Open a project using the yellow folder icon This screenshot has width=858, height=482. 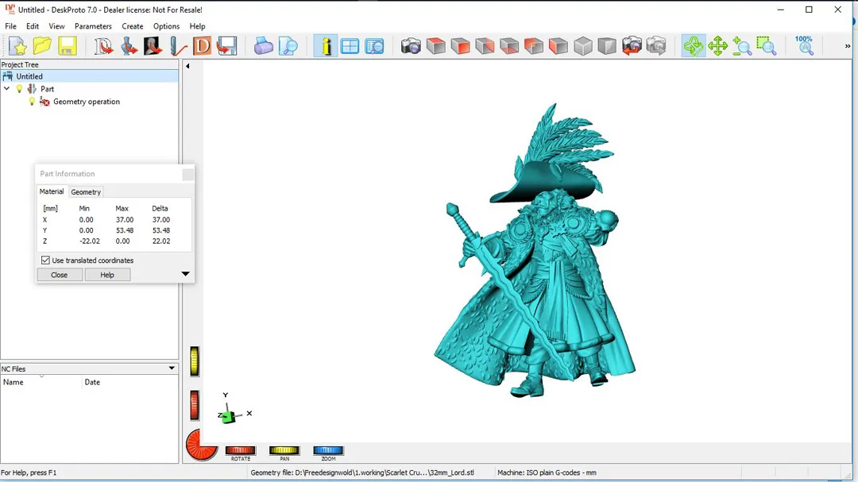42,46
